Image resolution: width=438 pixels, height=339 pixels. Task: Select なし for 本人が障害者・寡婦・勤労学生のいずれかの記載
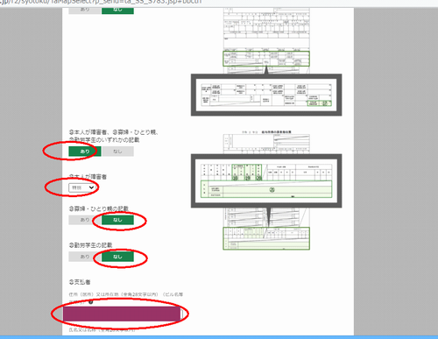pyautogui.click(x=117, y=152)
